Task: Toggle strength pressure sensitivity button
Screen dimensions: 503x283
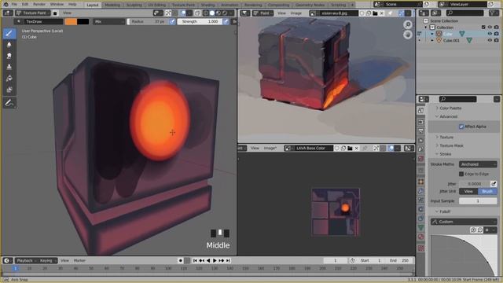Action: point(226,21)
